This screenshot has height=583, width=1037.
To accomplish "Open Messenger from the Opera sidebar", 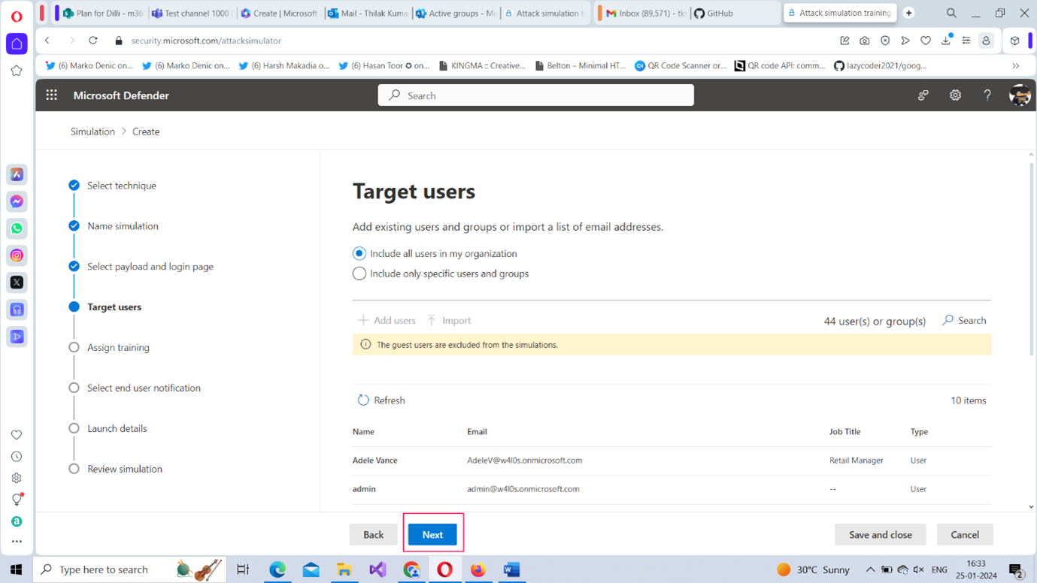I will coord(17,201).
